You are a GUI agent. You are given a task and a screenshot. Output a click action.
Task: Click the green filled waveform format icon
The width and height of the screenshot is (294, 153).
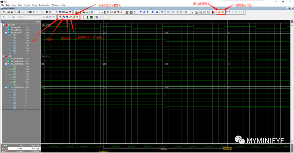tap(91, 17)
